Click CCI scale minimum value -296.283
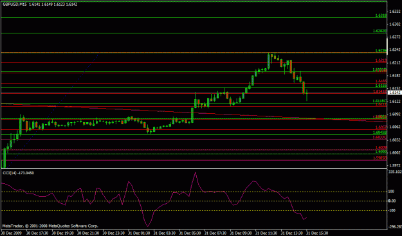 click(x=395, y=226)
